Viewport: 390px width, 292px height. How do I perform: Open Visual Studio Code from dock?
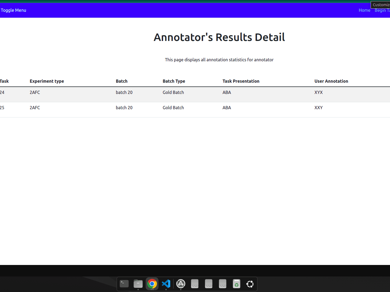point(166,284)
